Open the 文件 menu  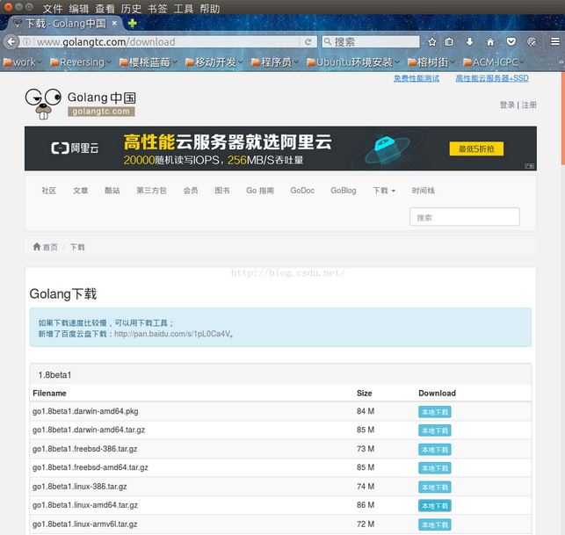point(53,8)
